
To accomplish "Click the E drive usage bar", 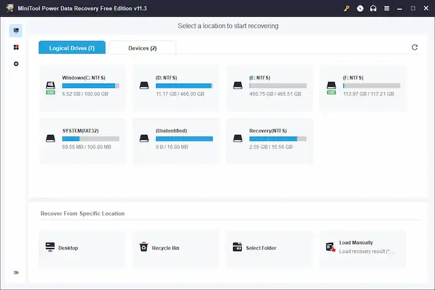I will coord(278,86).
